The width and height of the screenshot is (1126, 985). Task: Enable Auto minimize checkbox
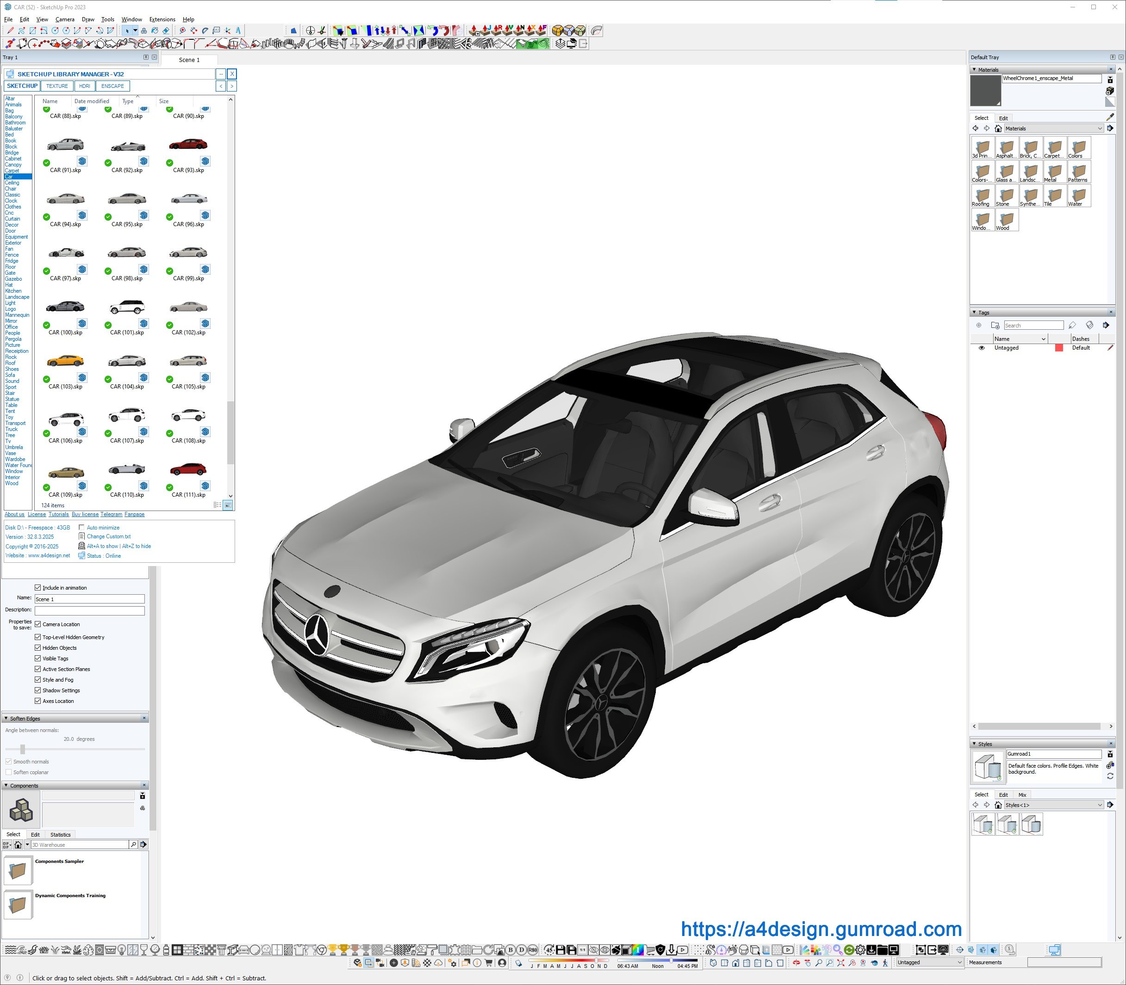pyautogui.click(x=81, y=528)
